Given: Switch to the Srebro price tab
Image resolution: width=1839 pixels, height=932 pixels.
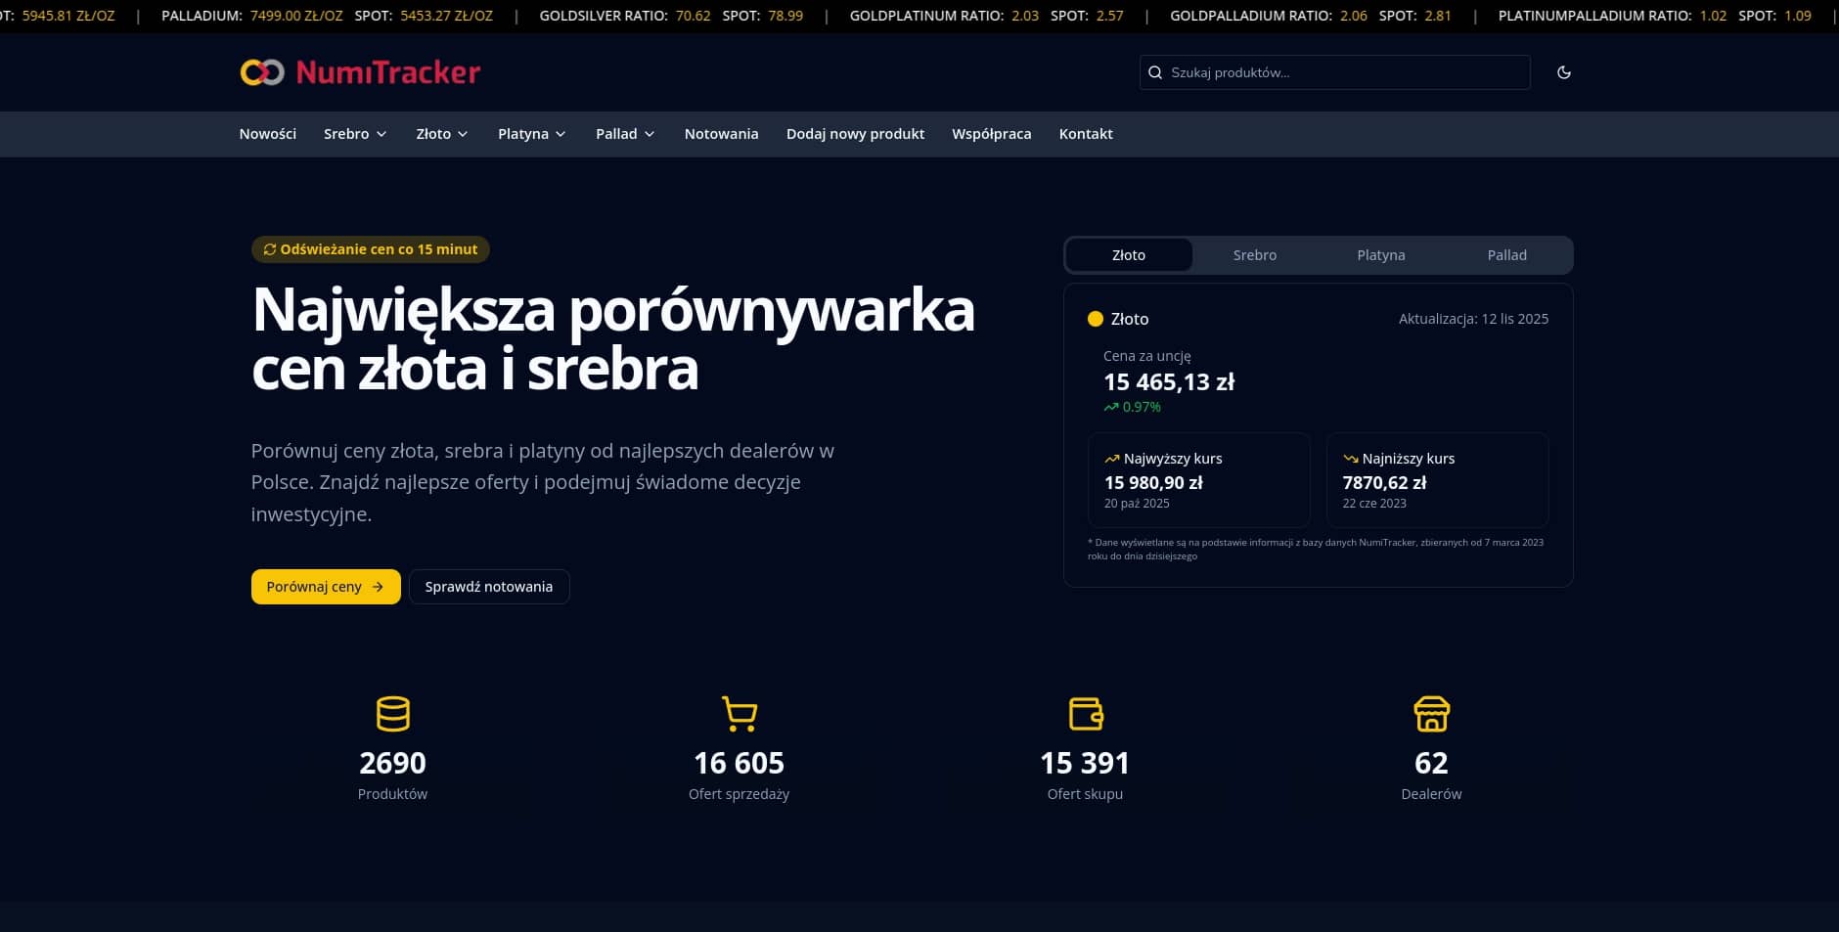Looking at the screenshot, I should pyautogui.click(x=1254, y=255).
